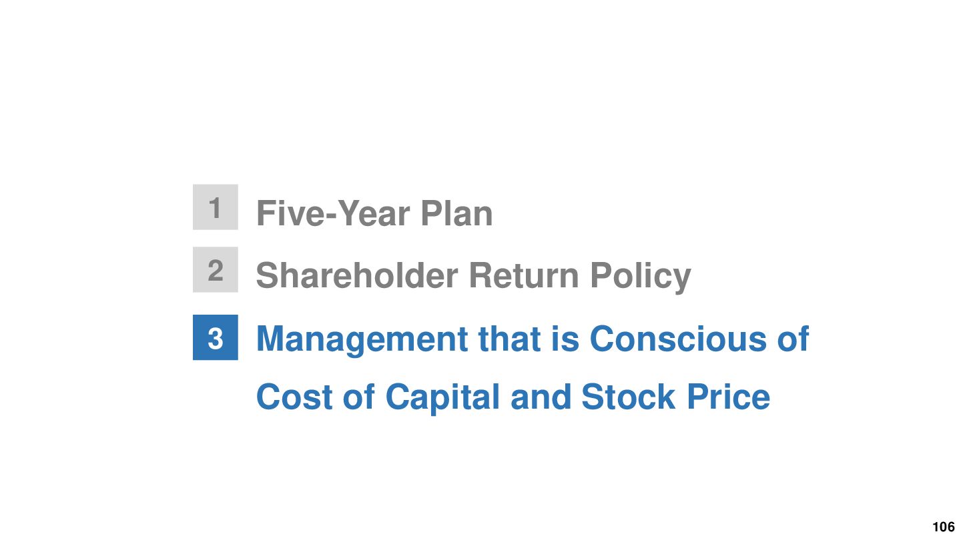Click the gray number 1 box
The width and height of the screenshot is (961, 540).
pos(216,207)
